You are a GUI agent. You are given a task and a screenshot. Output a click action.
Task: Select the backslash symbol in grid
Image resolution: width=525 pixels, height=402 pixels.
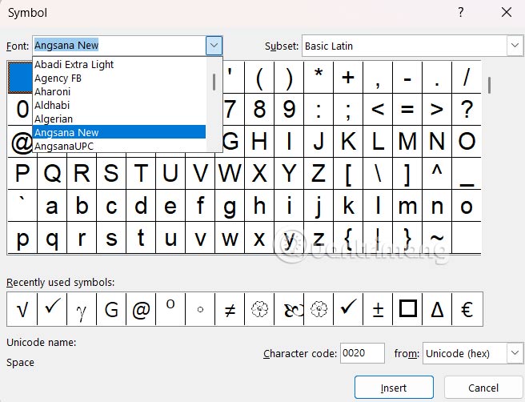coord(378,174)
